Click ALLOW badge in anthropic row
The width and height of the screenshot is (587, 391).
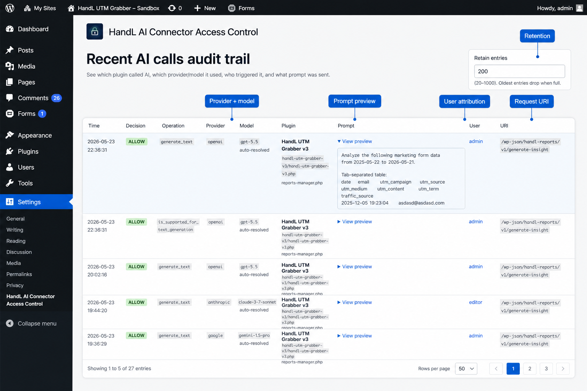point(136,302)
